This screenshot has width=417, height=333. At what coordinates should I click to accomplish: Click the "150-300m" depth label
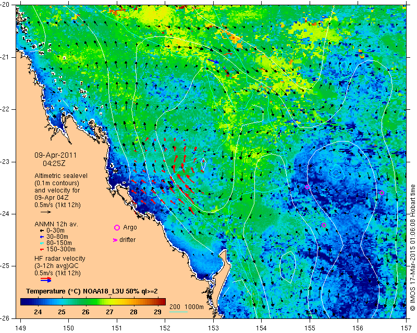tap(61, 249)
